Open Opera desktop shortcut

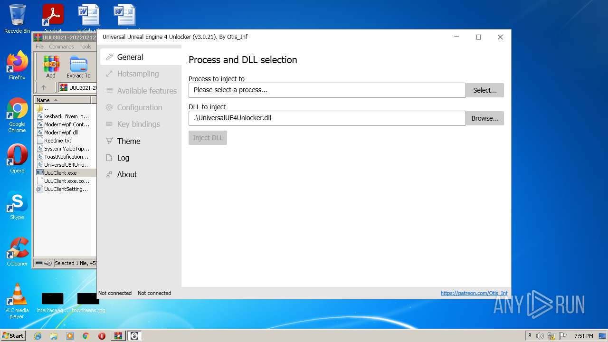17,159
